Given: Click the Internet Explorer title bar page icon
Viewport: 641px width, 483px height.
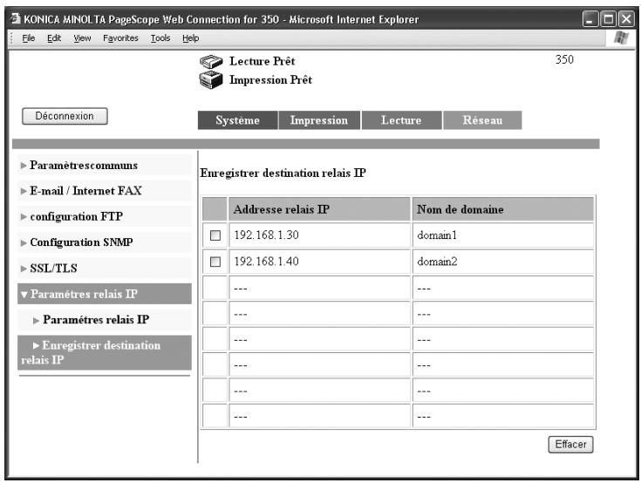Looking at the screenshot, I should click(x=16, y=19).
